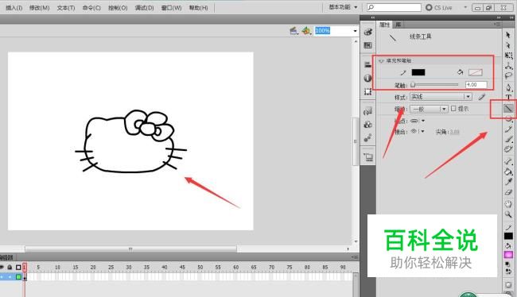Image resolution: width=517 pixels, height=297 pixels.
Task: Select the Paint Bucket tool
Action: tap(508, 172)
